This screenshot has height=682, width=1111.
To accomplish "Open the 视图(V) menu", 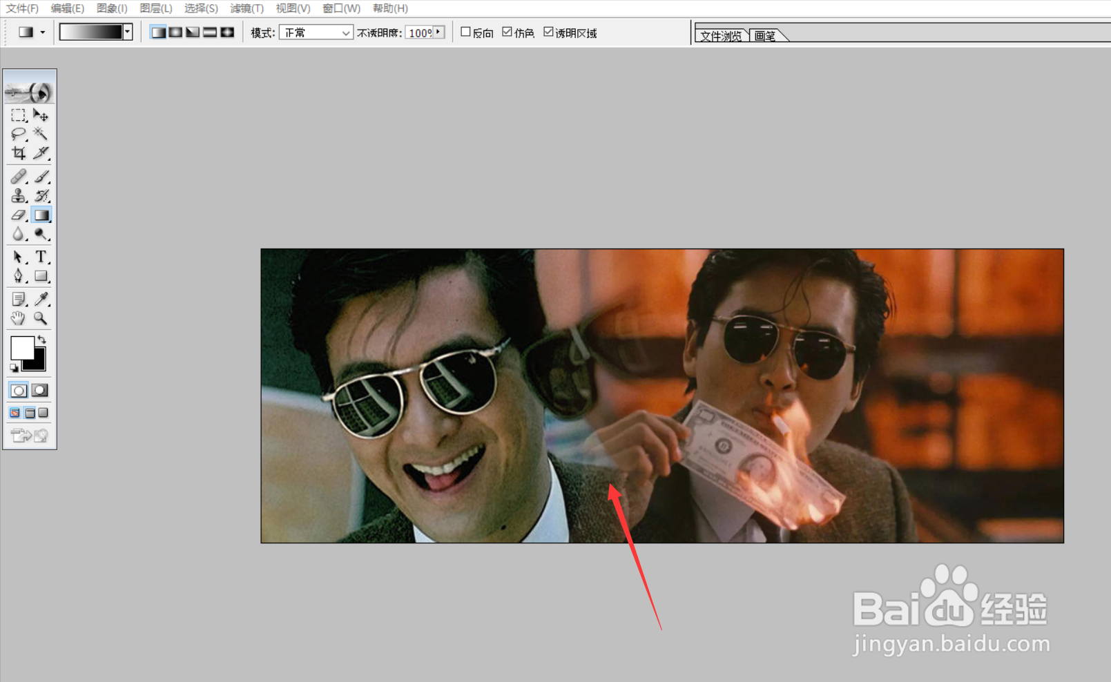I will click(293, 8).
